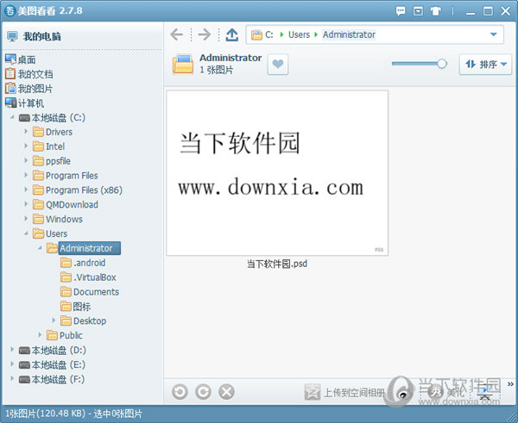Select the Documents folder in the tree
Viewport: 518px width, 423px height.
[95, 292]
